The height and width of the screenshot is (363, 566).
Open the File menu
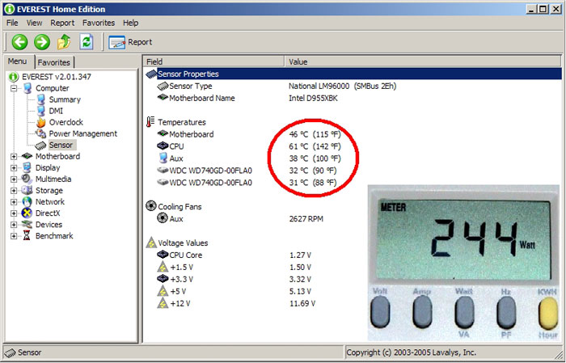click(x=12, y=23)
